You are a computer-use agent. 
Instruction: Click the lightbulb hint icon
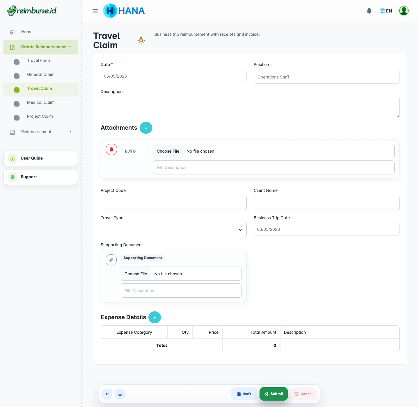click(x=141, y=40)
